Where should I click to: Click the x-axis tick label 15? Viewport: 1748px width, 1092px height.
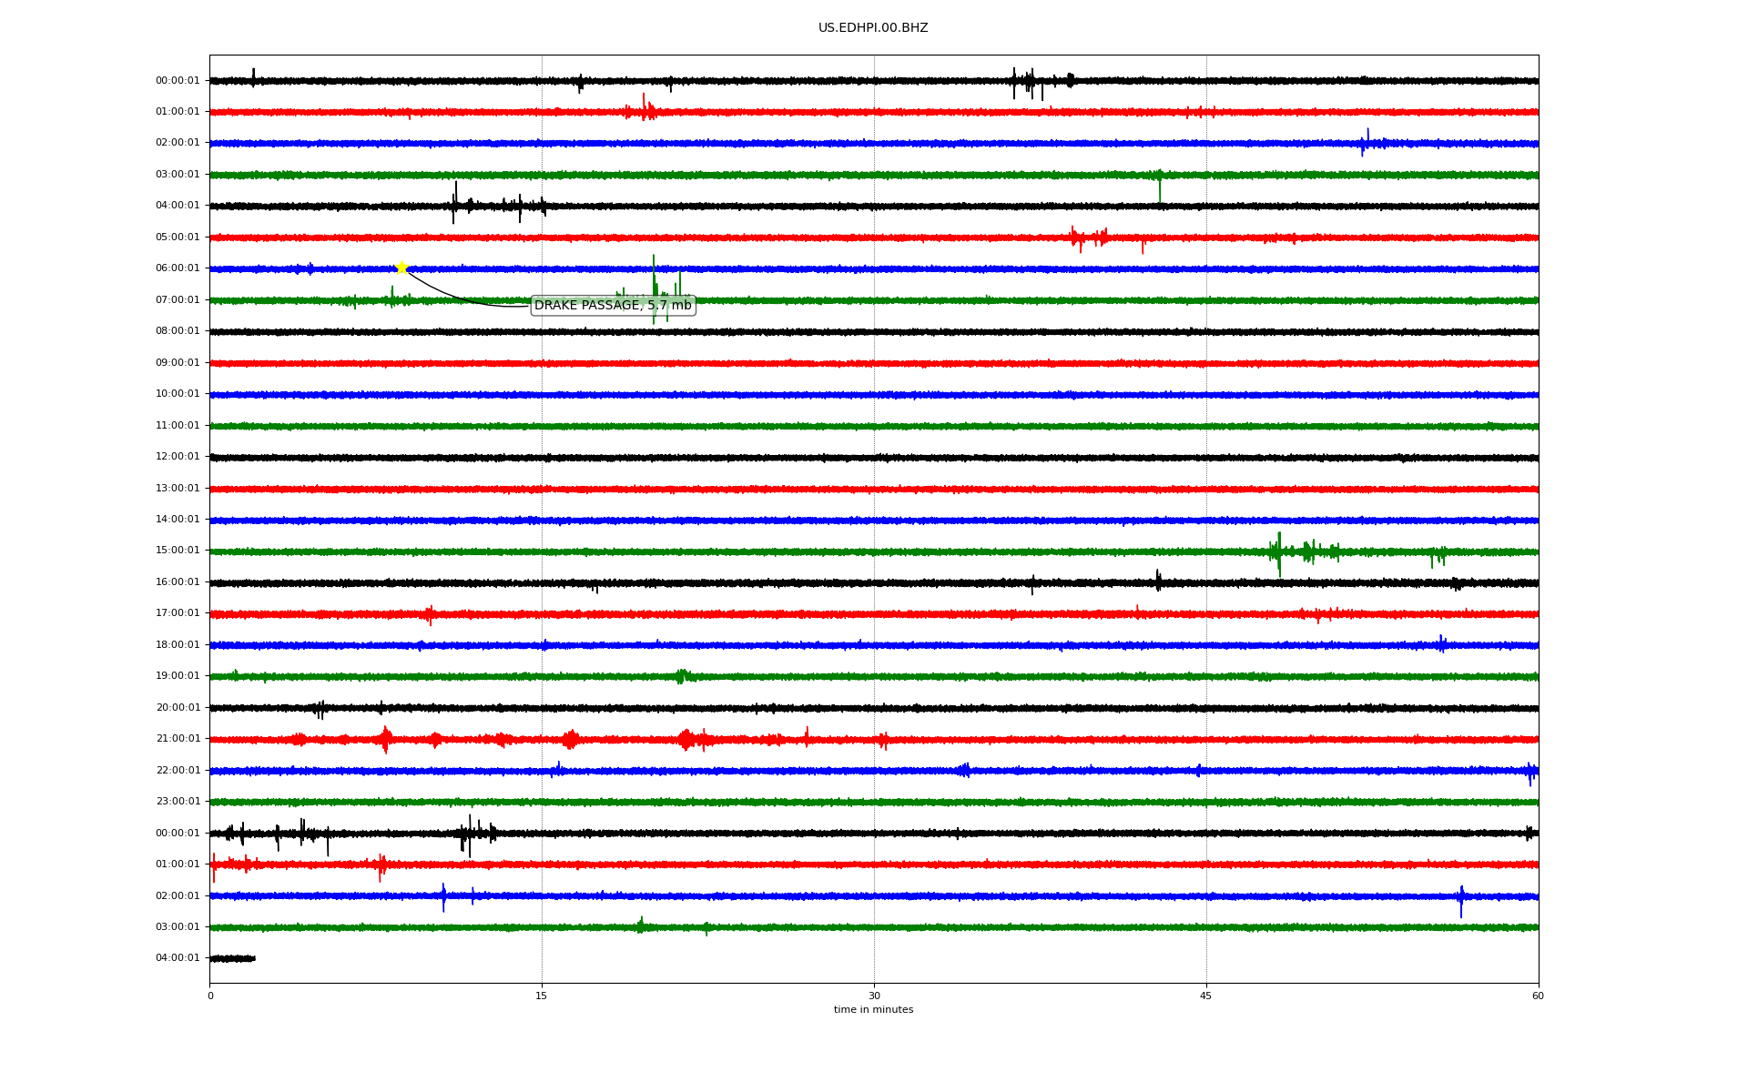tap(542, 996)
